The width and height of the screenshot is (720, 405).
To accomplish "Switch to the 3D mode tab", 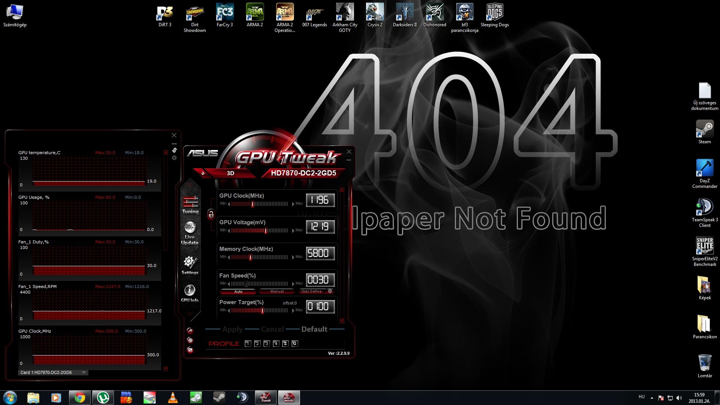I will (x=230, y=173).
